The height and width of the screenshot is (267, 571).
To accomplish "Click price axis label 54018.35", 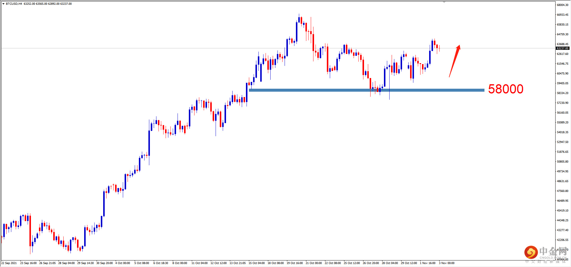I will [x=563, y=132].
